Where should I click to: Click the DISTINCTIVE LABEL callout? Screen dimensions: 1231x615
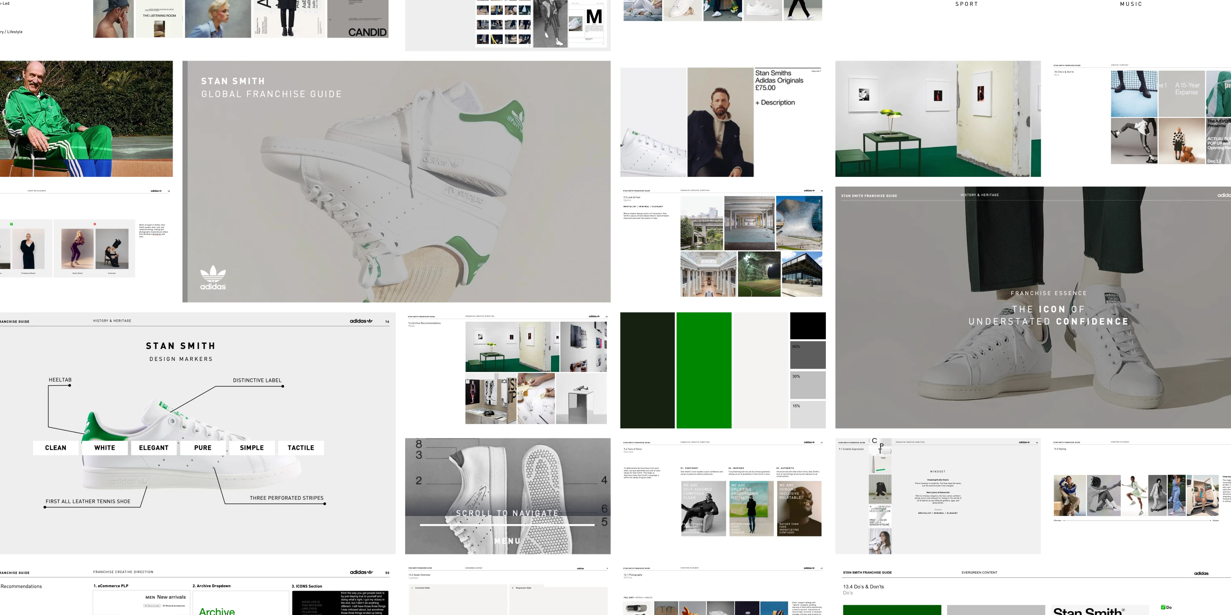coord(257,381)
